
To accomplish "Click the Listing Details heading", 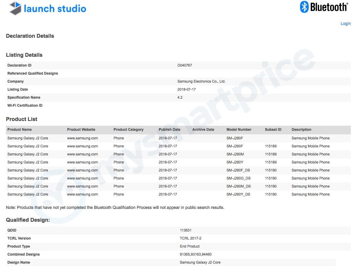I will coord(24,55).
